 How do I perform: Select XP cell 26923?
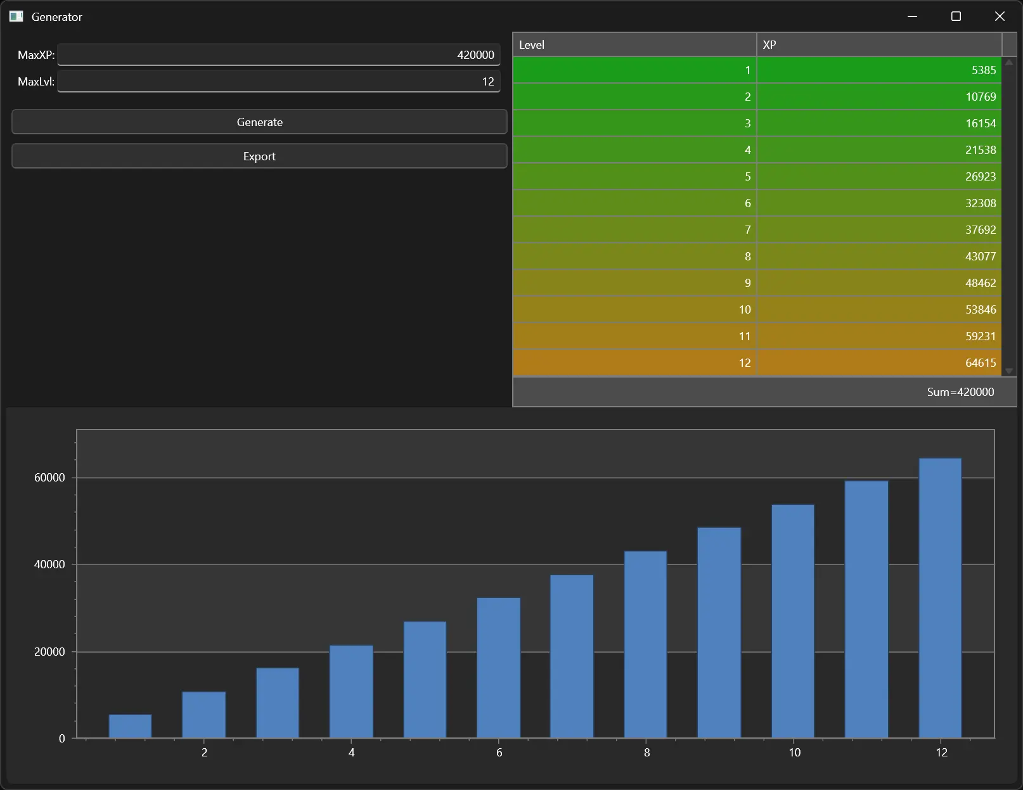point(879,177)
